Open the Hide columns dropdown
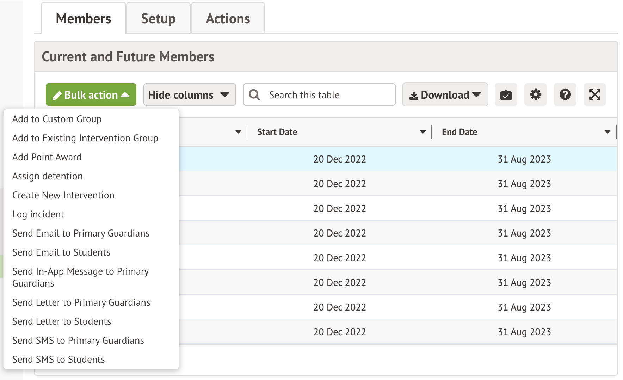The width and height of the screenshot is (623, 380). pyautogui.click(x=190, y=94)
